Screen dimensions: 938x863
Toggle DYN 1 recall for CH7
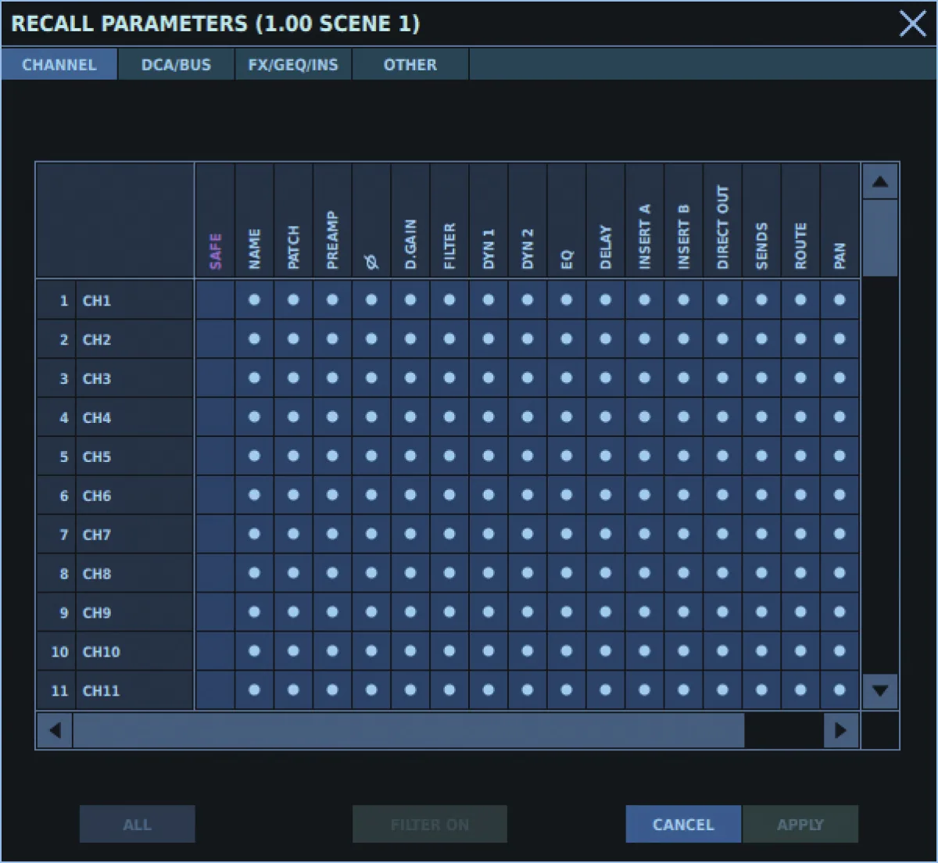489,535
